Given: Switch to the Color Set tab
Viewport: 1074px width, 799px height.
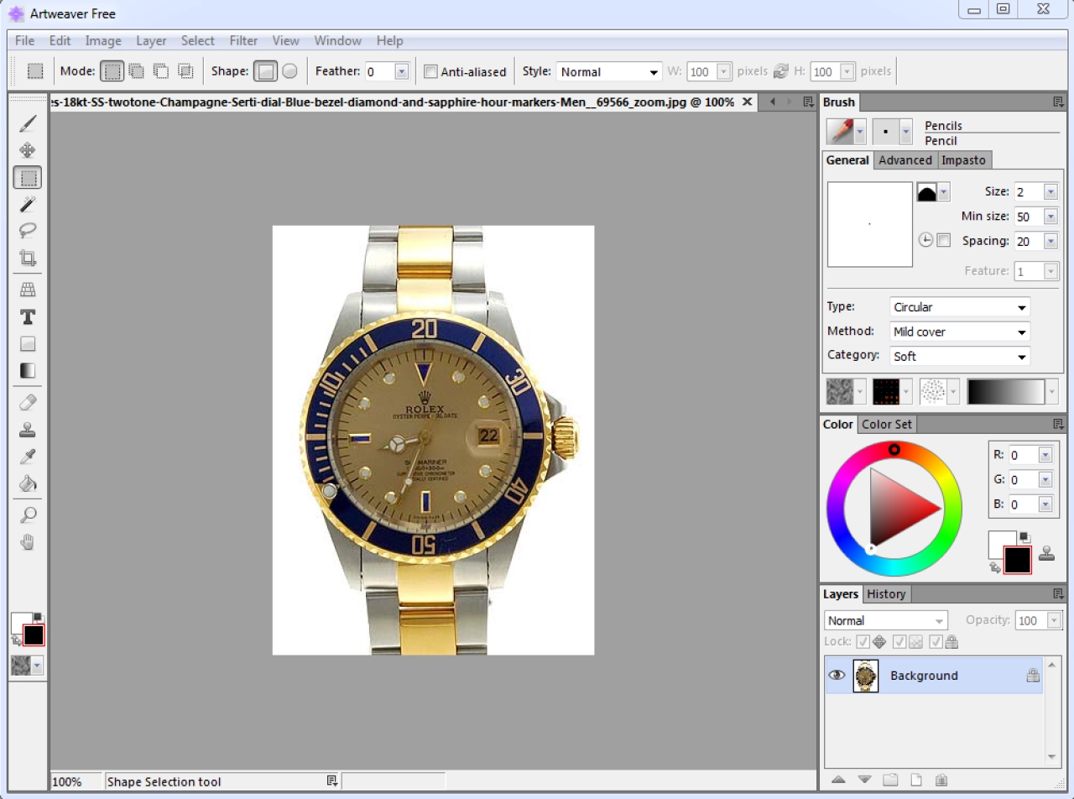Looking at the screenshot, I should point(887,425).
